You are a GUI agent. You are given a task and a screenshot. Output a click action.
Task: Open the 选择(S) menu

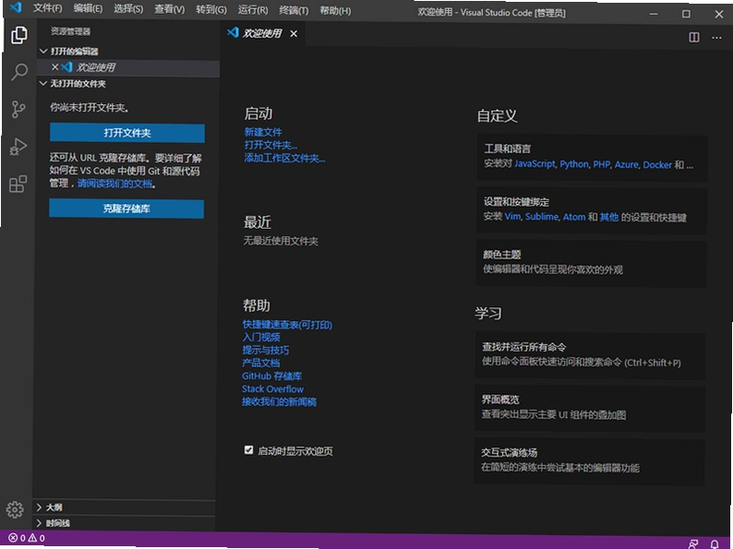tap(128, 9)
